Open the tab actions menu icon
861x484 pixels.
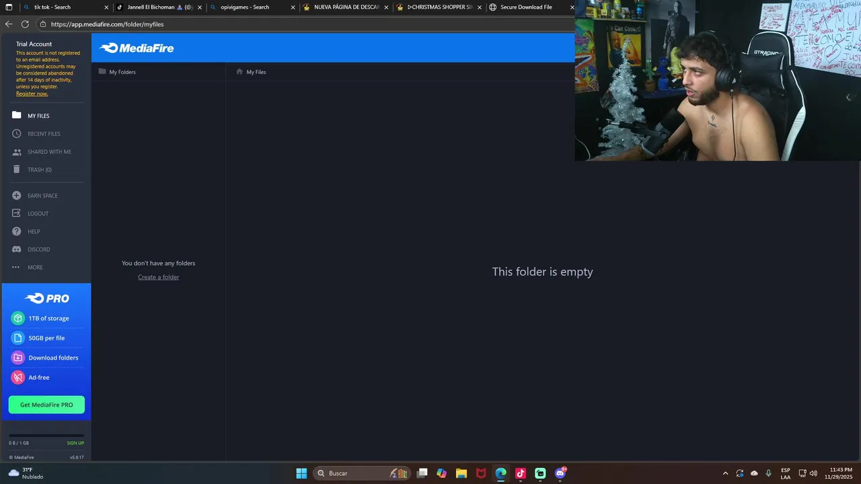(x=9, y=7)
